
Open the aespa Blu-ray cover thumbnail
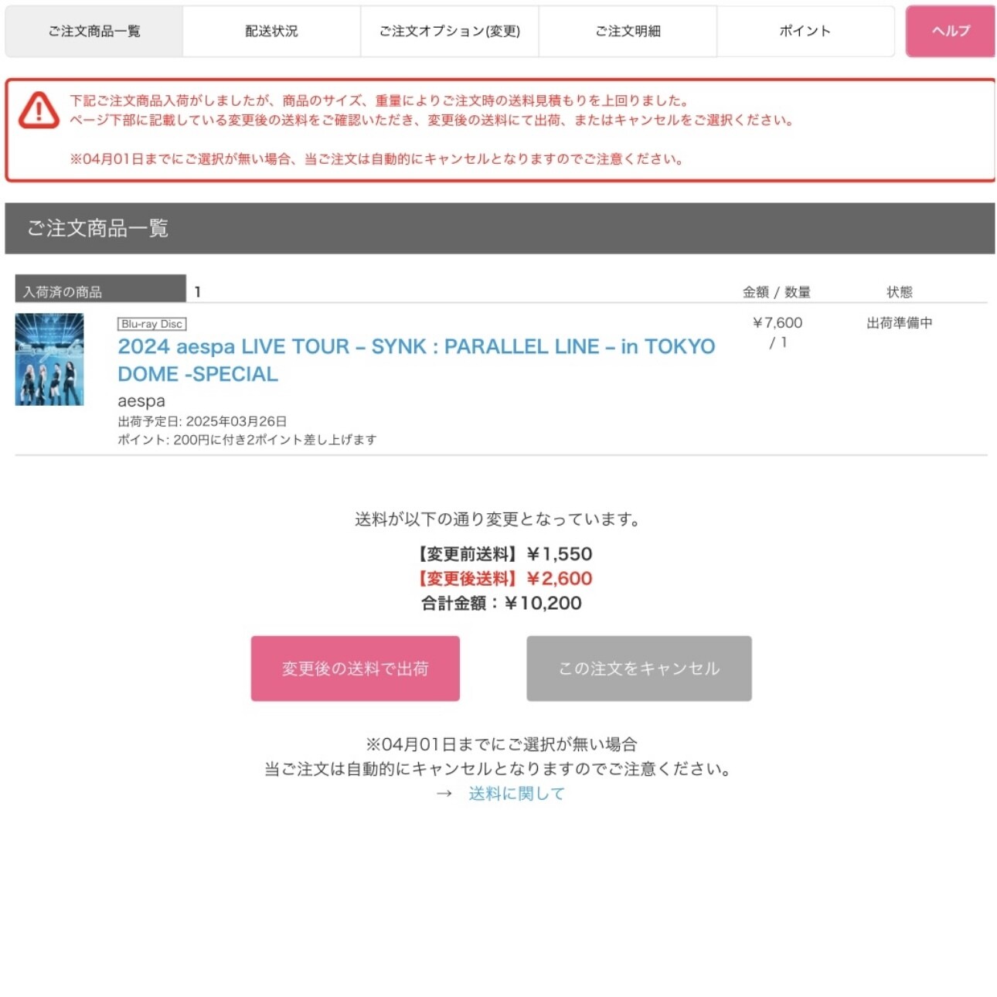click(x=49, y=359)
